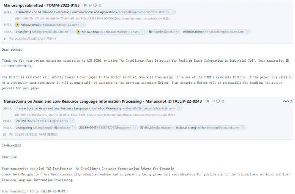295x194 pixels.
Task: Click small circle button after TOMM sender chip
Action: (174, 12)
